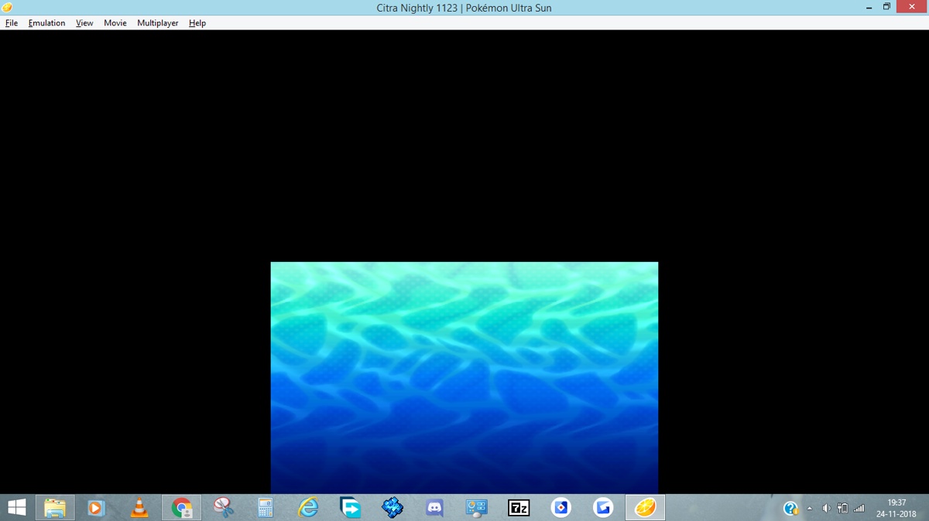Open the round blue G icon app
The image size is (929, 521).
603,508
